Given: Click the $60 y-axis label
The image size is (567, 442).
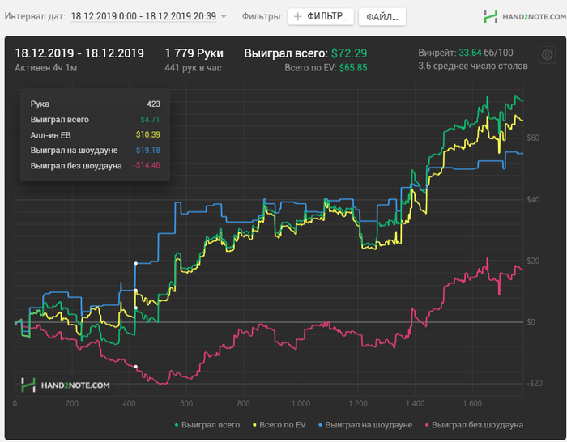Looking at the screenshot, I should click(x=533, y=138).
